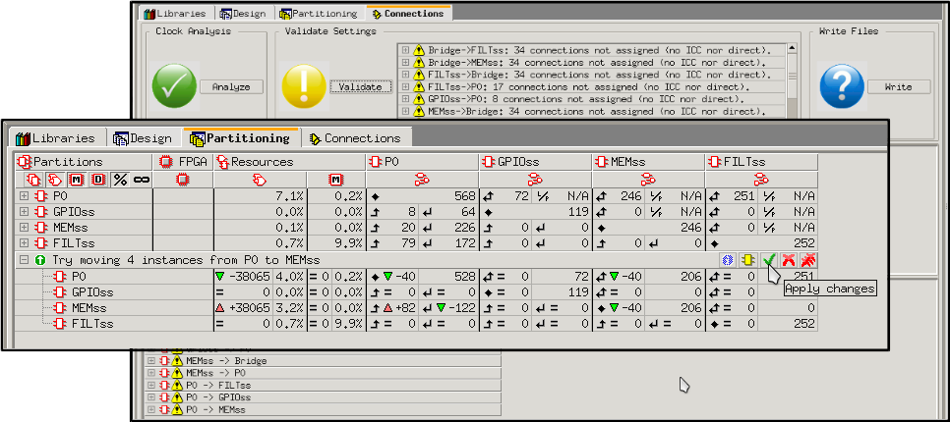Expand the Bridge->FILTss warning message

click(x=405, y=50)
